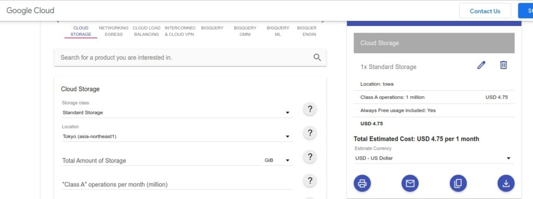Download the estimate with download icon
This screenshot has width=533, height=199.
tap(506, 183)
